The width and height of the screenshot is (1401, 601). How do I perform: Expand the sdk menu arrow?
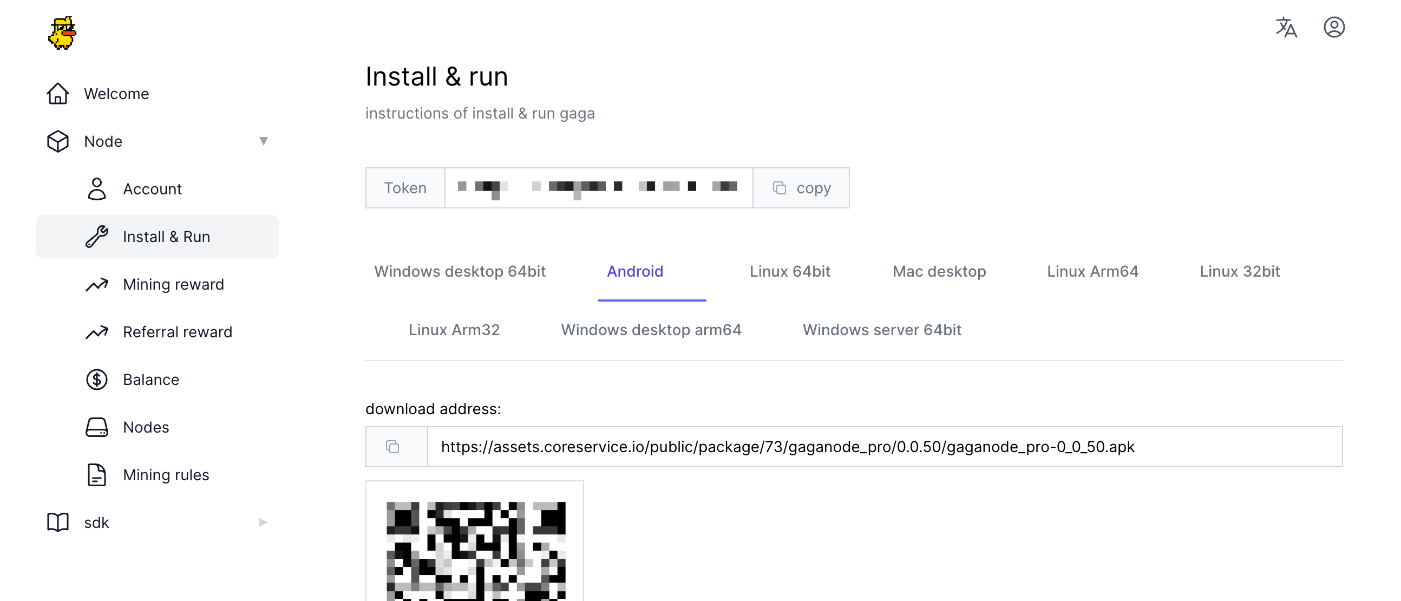[264, 522]
